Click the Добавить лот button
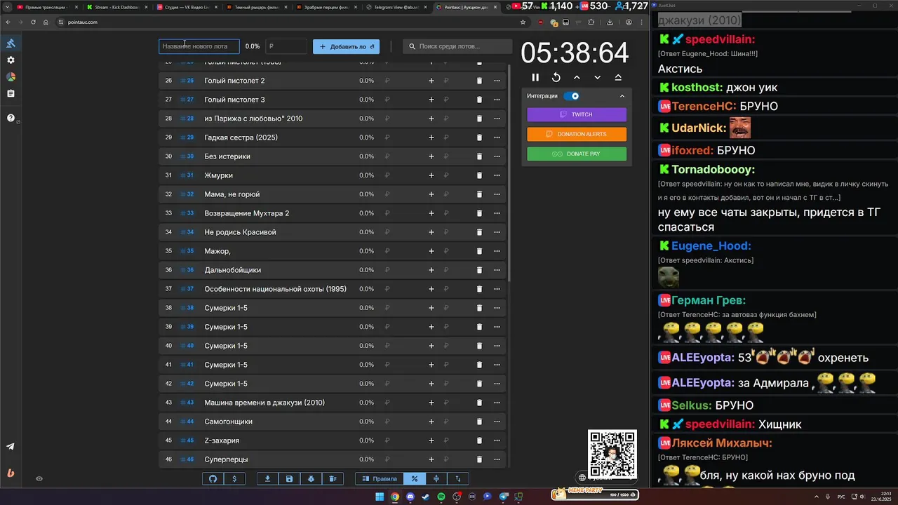898x505 pixels. pyautogui.click(x=346, y=46)
